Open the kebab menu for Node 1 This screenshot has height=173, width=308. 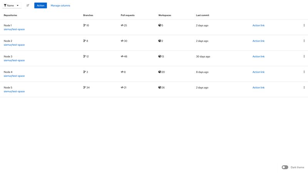[x=304, y=25]
